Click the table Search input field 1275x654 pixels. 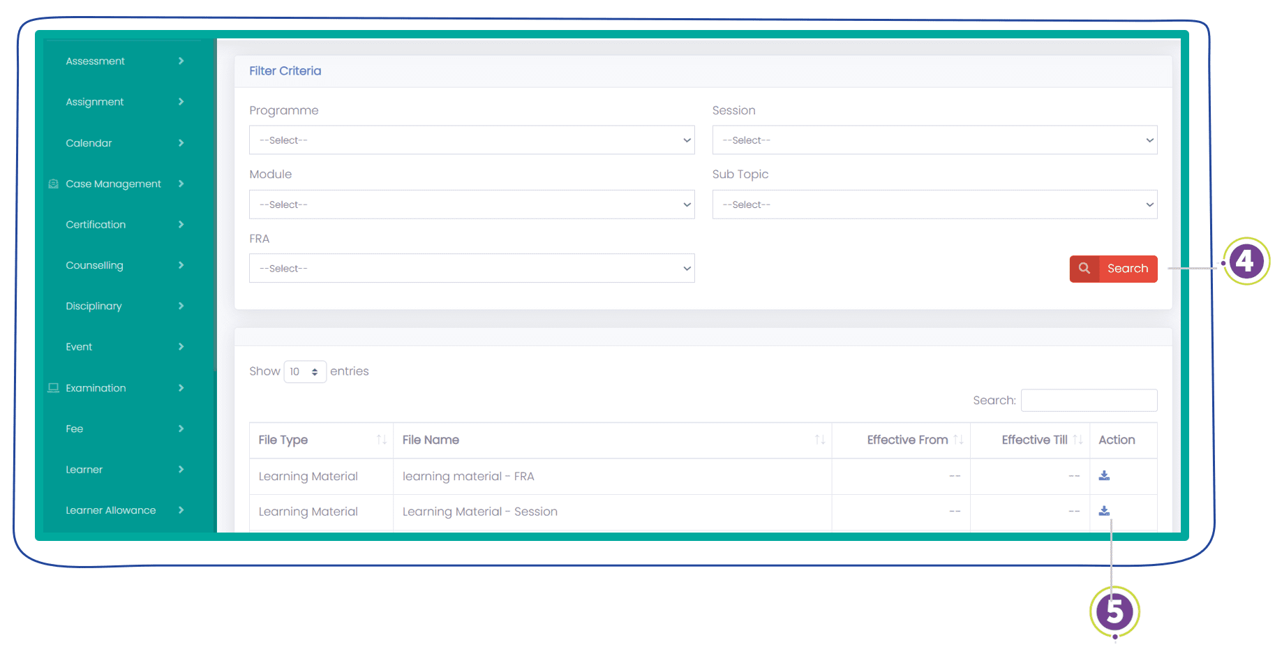1088,401
